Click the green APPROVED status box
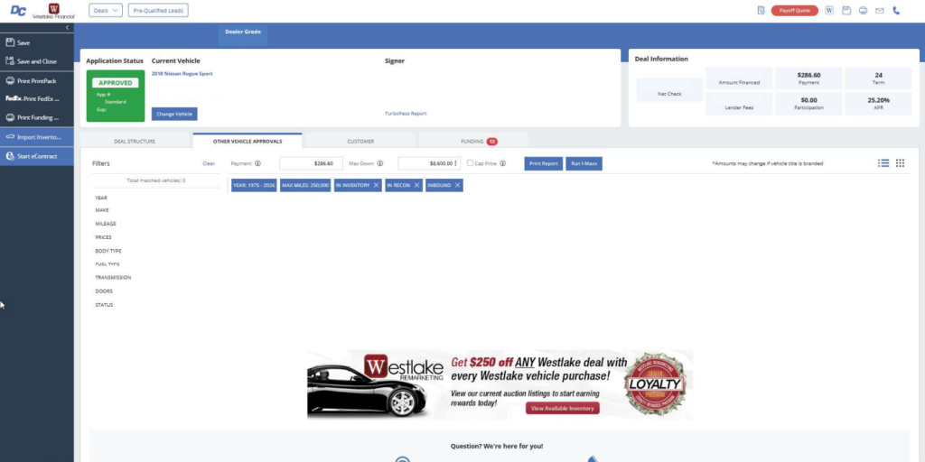925x462 pixels. [x=116, y=96]
